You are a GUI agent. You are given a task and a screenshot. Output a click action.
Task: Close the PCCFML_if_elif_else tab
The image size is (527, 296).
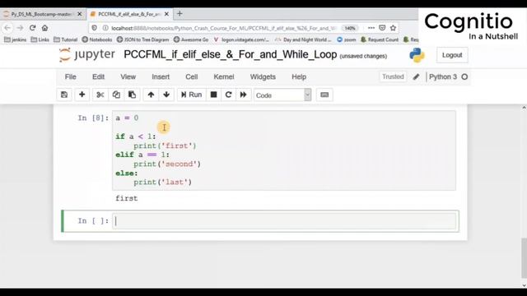(166, 14)
